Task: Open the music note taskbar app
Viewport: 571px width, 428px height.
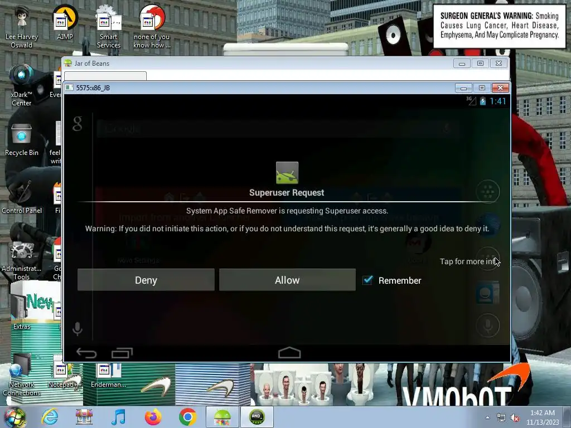Action: pos(118,417)
